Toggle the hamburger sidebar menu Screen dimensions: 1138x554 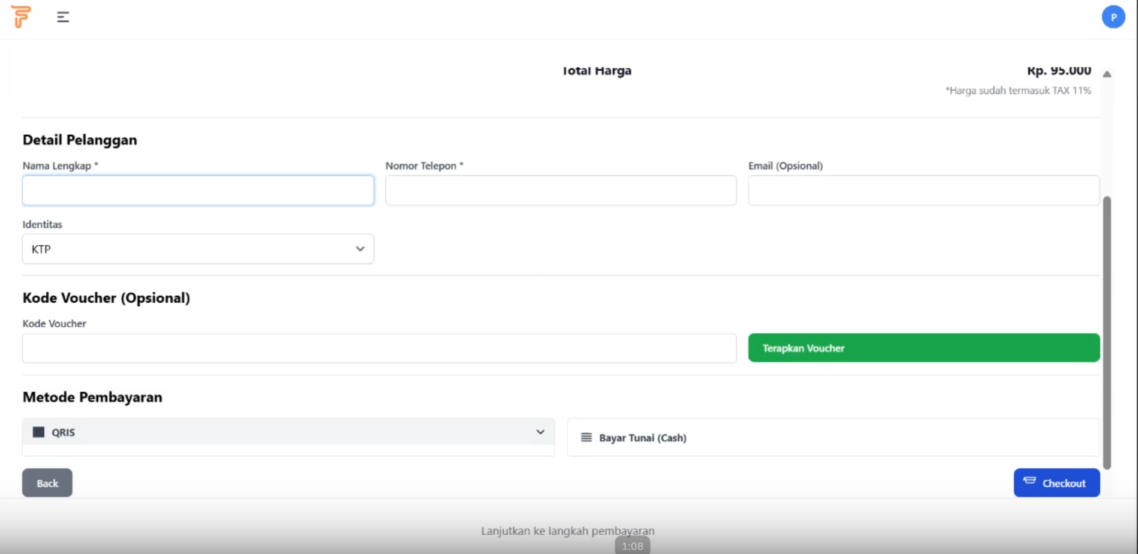click(x=63, y=17)
